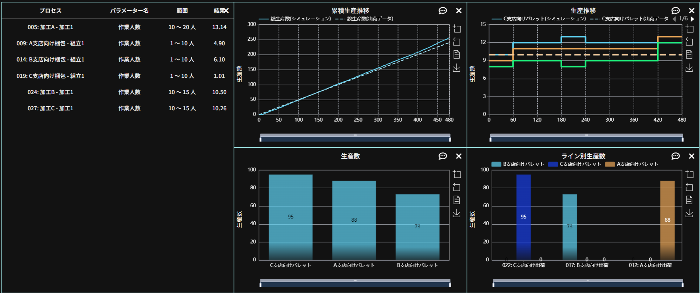Click B支店向けパレット color swatch in legend
The height and width of the screenshot is (293, 700).
pyautogui.click(x=496, y=164)
